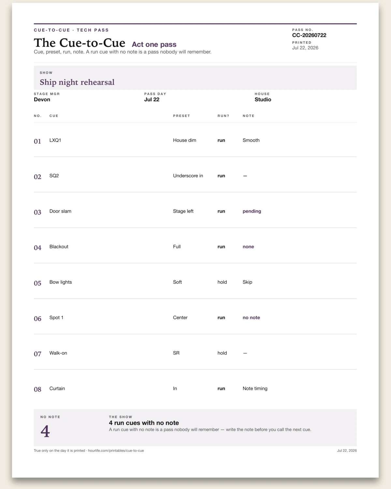Viewport: 391px width, 489px height.
Task: Select stage manager value 'Devon'
Action: [x=42, y=99]
